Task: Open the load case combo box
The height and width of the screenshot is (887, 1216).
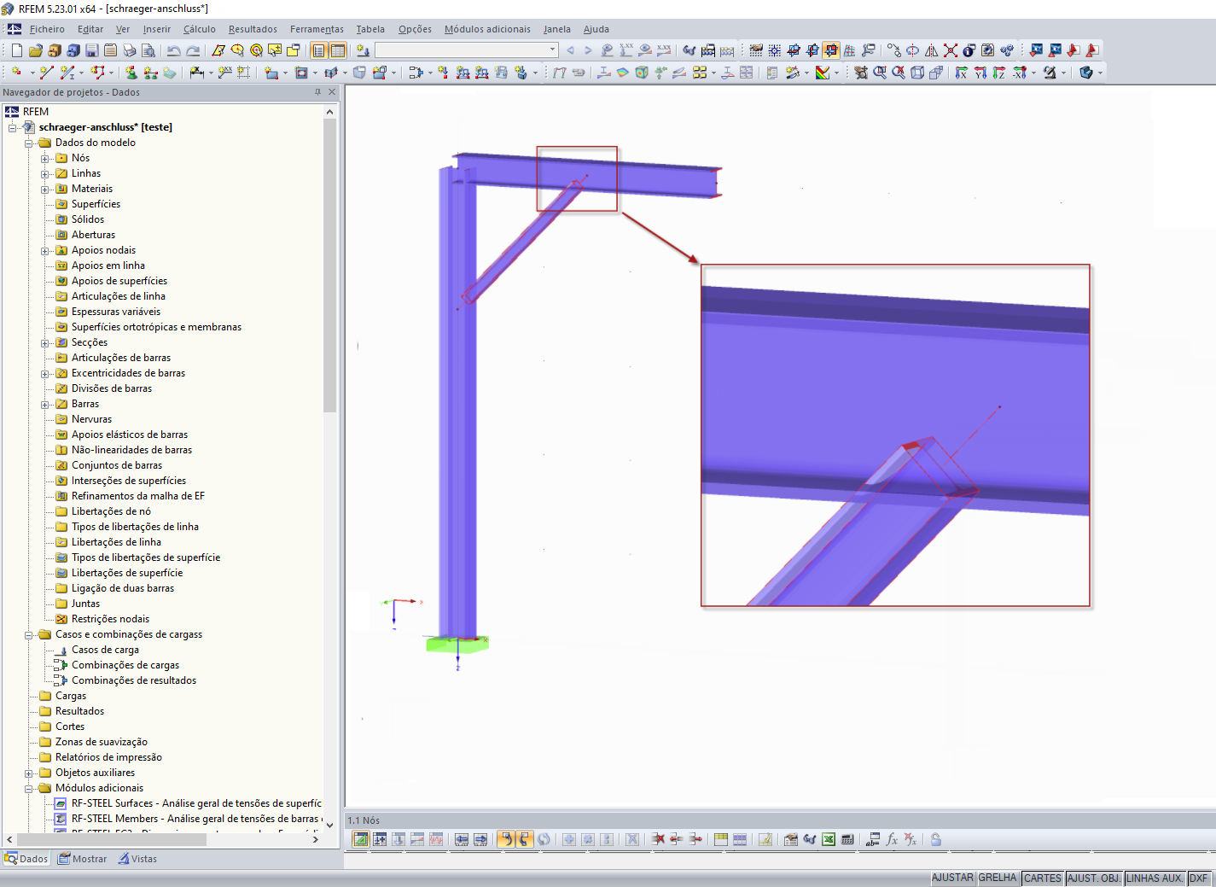Action: pyautogui.click(x=467, y=50)
